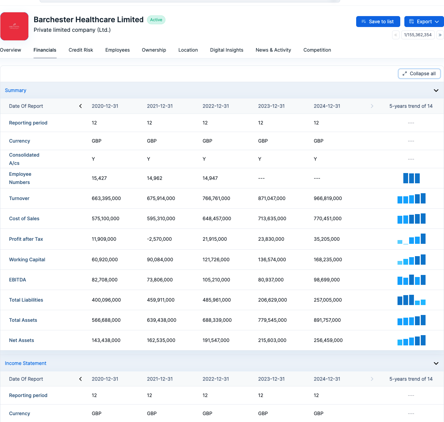Click Save to list button

378,22
